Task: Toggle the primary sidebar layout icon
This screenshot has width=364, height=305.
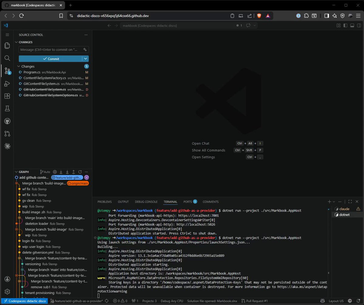Action: (x=345, y=25)
